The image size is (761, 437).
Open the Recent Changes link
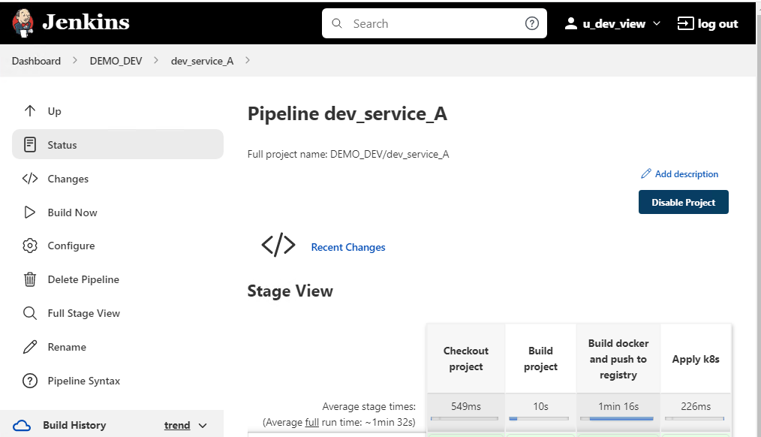click(x=348, y=247)
